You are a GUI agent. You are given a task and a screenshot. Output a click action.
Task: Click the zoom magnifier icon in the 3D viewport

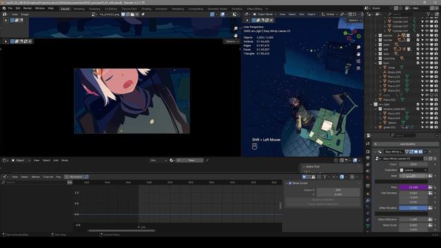[x=358, y=48]
